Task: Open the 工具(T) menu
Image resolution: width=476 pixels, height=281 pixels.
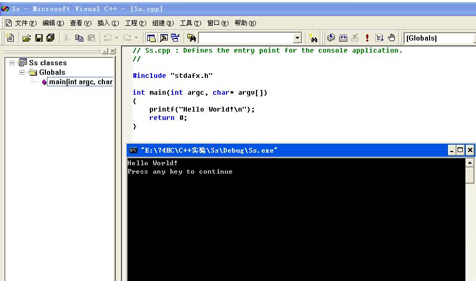Action: click(x=191, y=23)
